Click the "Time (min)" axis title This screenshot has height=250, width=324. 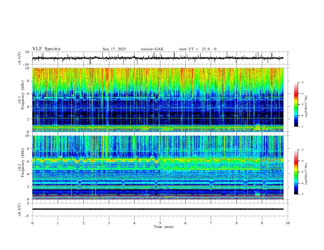point(164,227)
